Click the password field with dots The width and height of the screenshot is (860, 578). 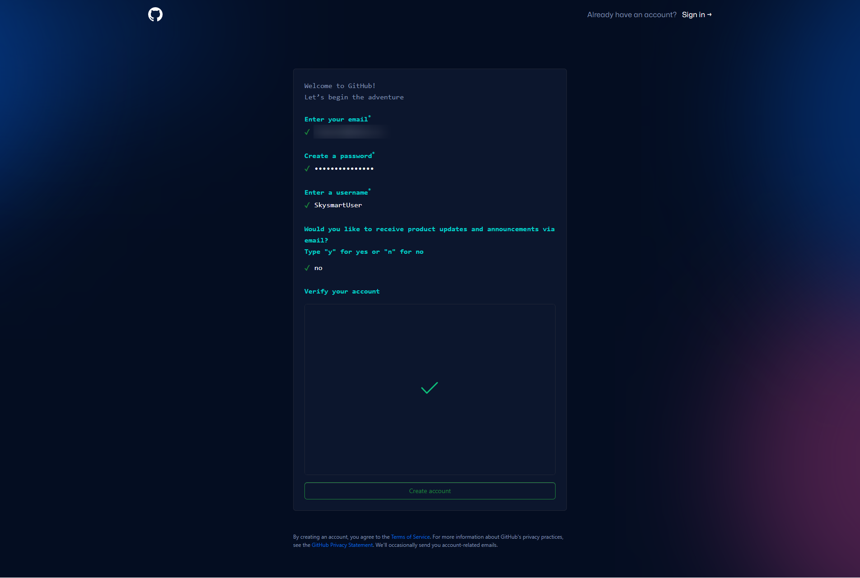coord(344,168)
